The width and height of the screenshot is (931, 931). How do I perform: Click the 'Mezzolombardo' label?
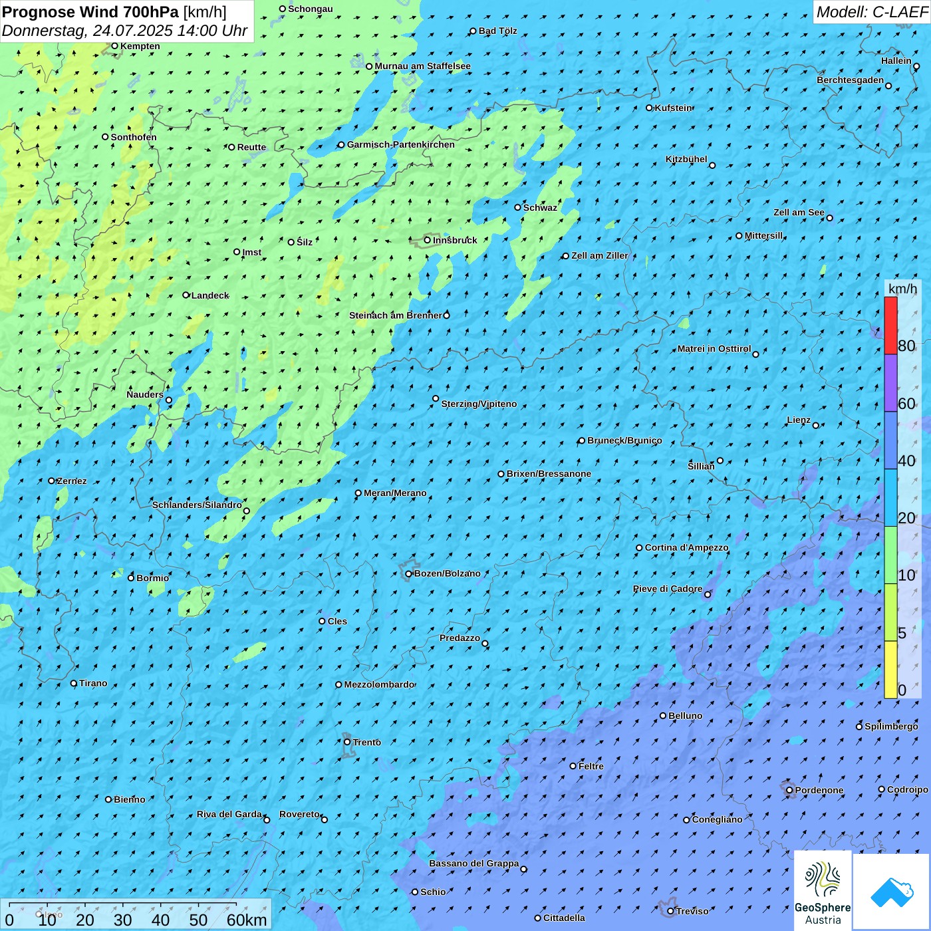click(x=379, y=684)
